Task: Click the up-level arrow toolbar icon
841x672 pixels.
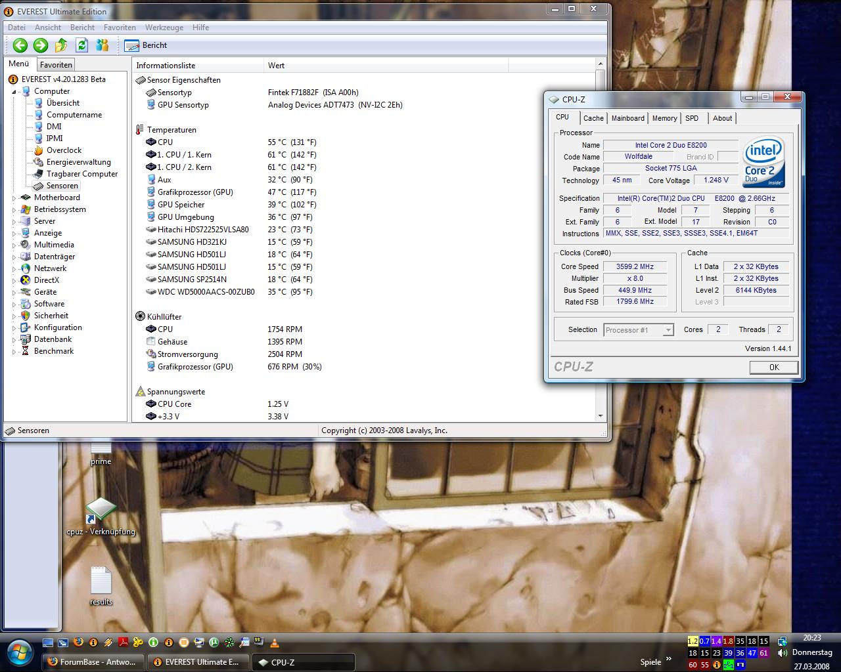Action: (x=61, y=45)
